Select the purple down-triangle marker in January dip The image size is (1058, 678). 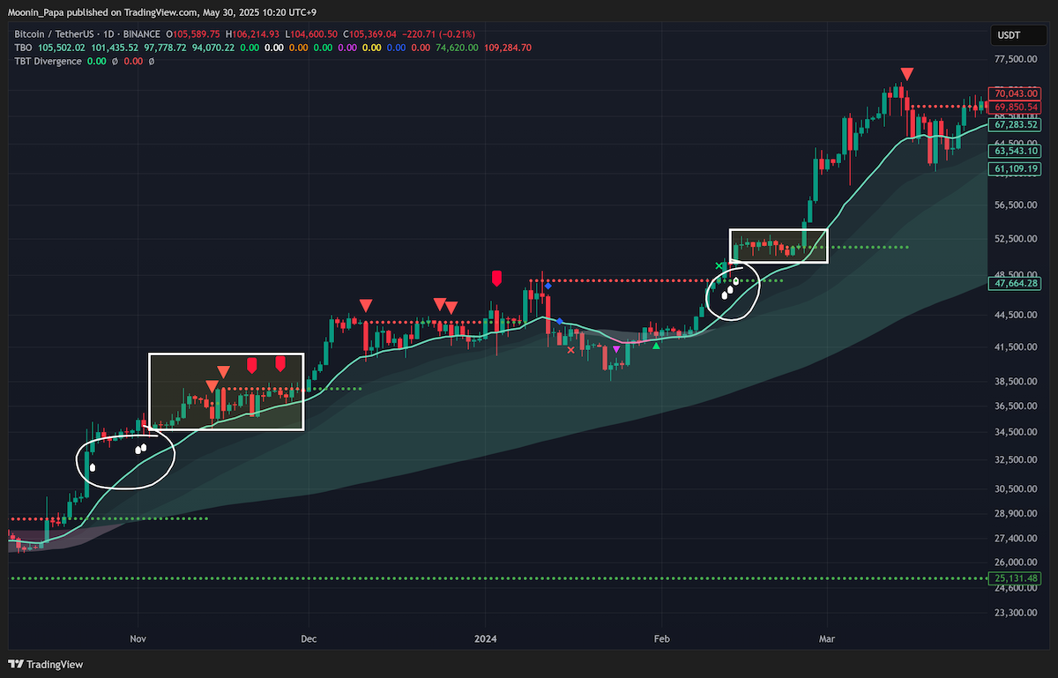[x=616, y=350]
